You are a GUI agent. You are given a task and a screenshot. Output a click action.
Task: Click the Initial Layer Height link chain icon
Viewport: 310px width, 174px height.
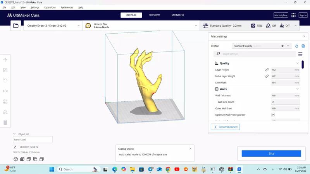pyautogui.click(x=267, y=76)
